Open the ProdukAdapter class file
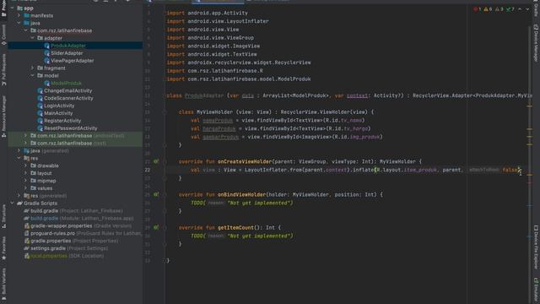Viewport: 540px width, 304px height. pos(68,46)
